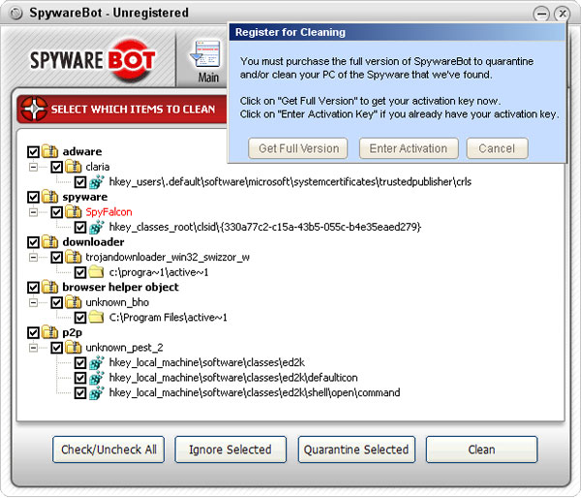Click the SpywareBot title bar app icon
This screenshot has width=581, height=498.
coord(16,14)
